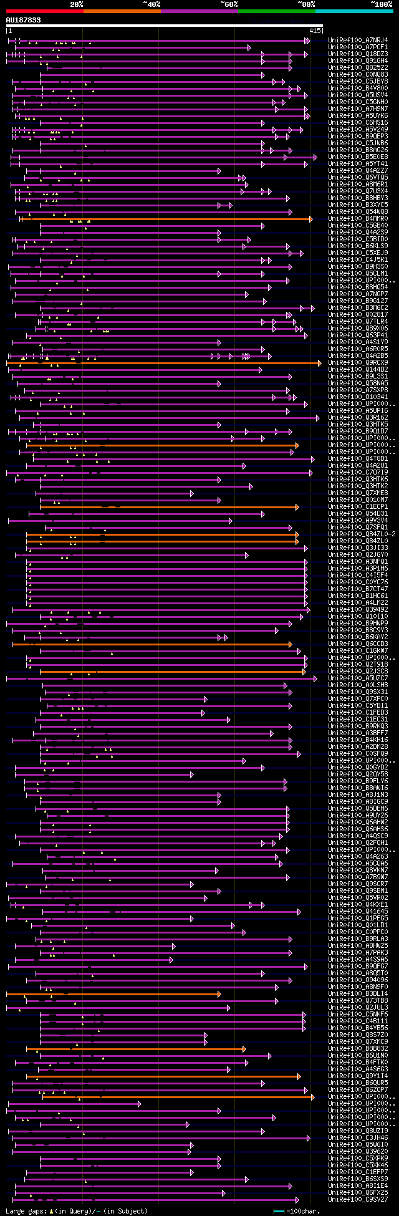Select the UniRef100_Q4KXE1 label
This screenshot has width=399, height=1216.
pos(358,905)
